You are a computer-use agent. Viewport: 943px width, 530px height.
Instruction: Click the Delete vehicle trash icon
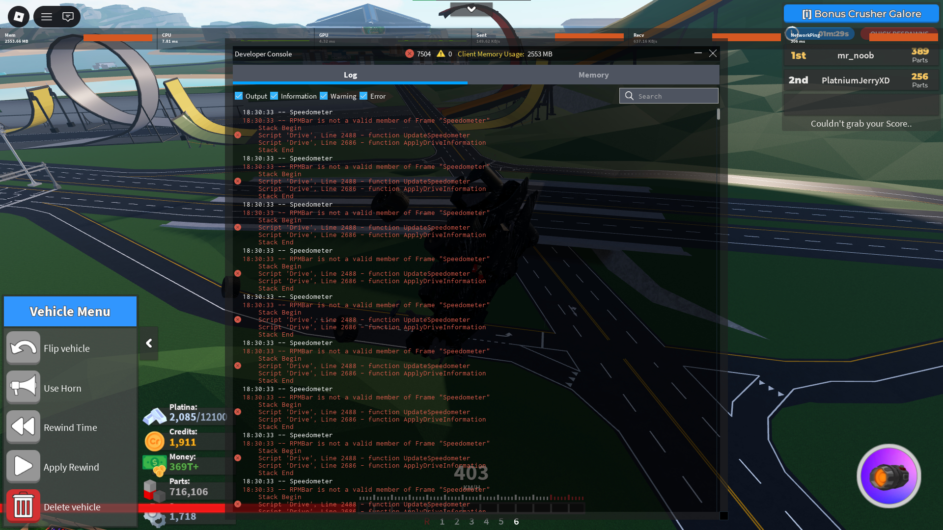click(x=23, y=506)
